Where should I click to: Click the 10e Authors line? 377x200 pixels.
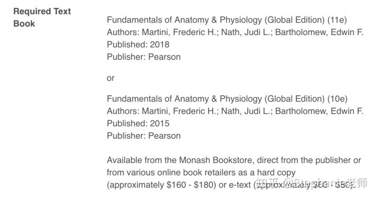pos(235,111)
